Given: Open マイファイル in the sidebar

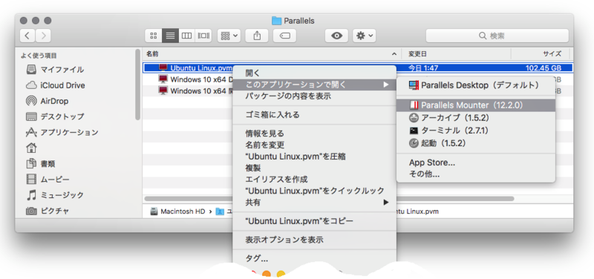Looking at the screenshot, I should [55, 69].
